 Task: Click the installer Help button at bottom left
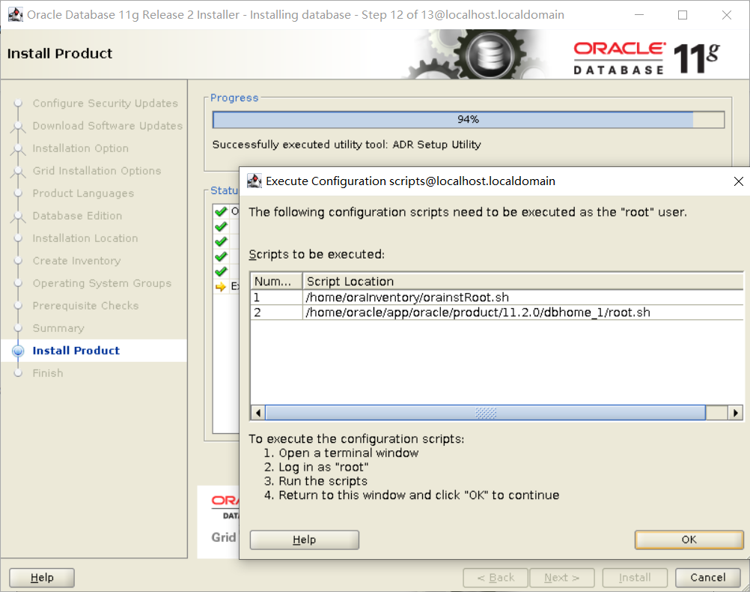click(42, 578)
